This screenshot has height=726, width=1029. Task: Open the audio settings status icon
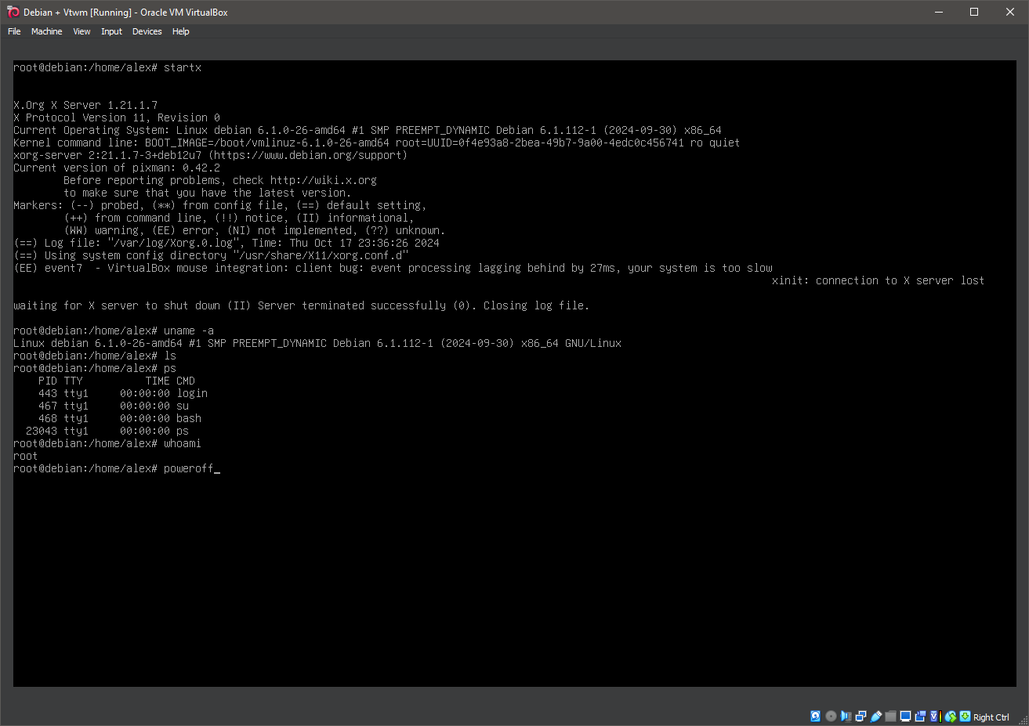pos(846,716)
